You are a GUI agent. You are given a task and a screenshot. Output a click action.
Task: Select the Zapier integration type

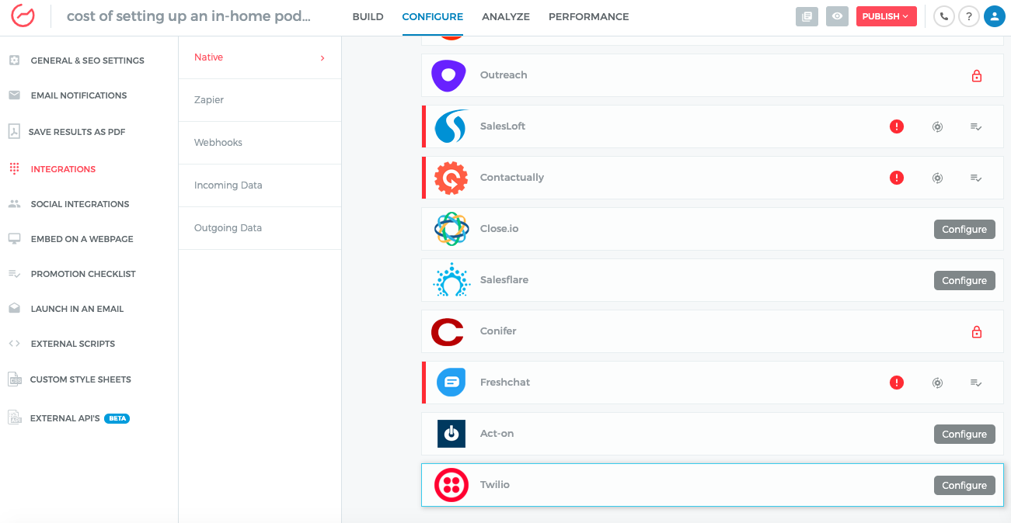(209, 100)
